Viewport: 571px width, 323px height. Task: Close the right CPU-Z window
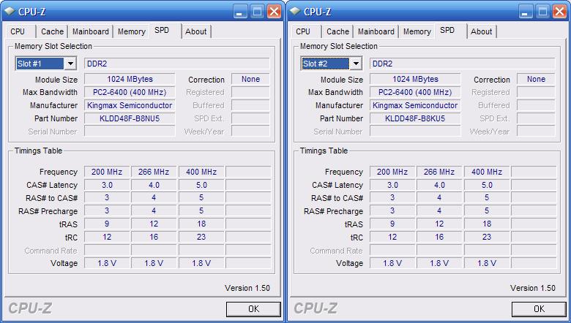(560, 12)
